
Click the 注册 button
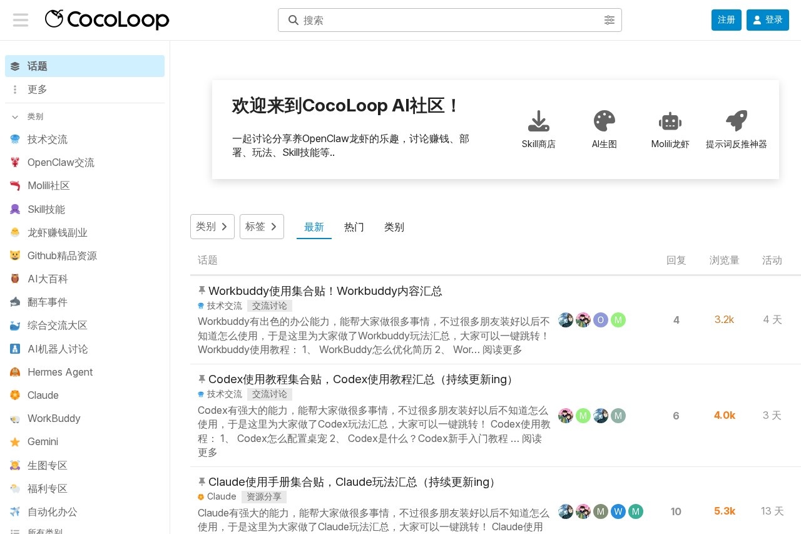tap(727, 20)
